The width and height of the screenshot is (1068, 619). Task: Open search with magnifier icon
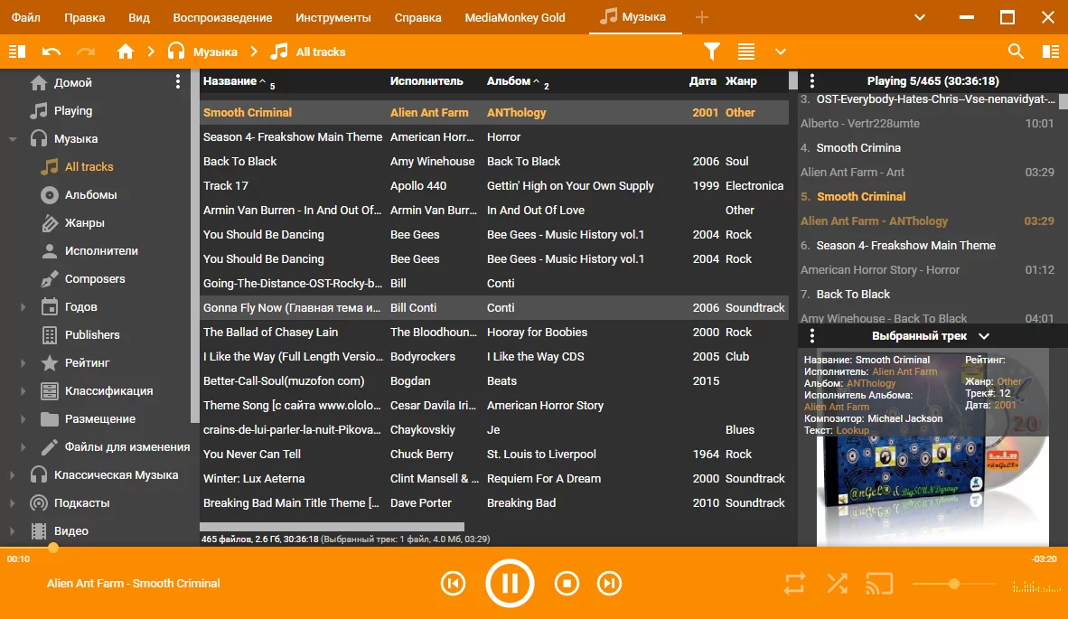point(1016,52)
